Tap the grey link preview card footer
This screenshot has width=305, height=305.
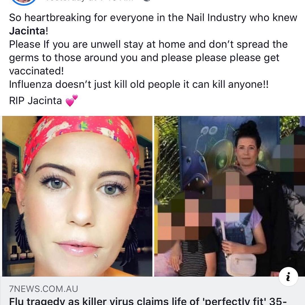click(x=152, y=291)
